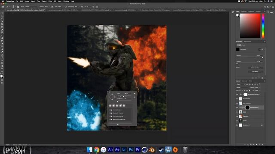Viewport: 275px width, 154px height.
Task: Select the Eraser tool
Action: coord(2,44)
